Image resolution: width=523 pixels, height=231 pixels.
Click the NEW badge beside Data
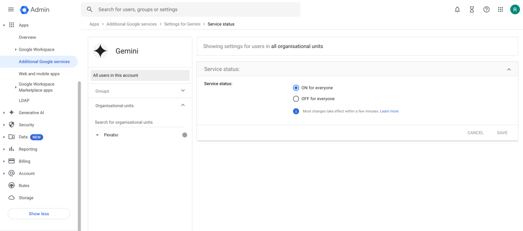37,137
